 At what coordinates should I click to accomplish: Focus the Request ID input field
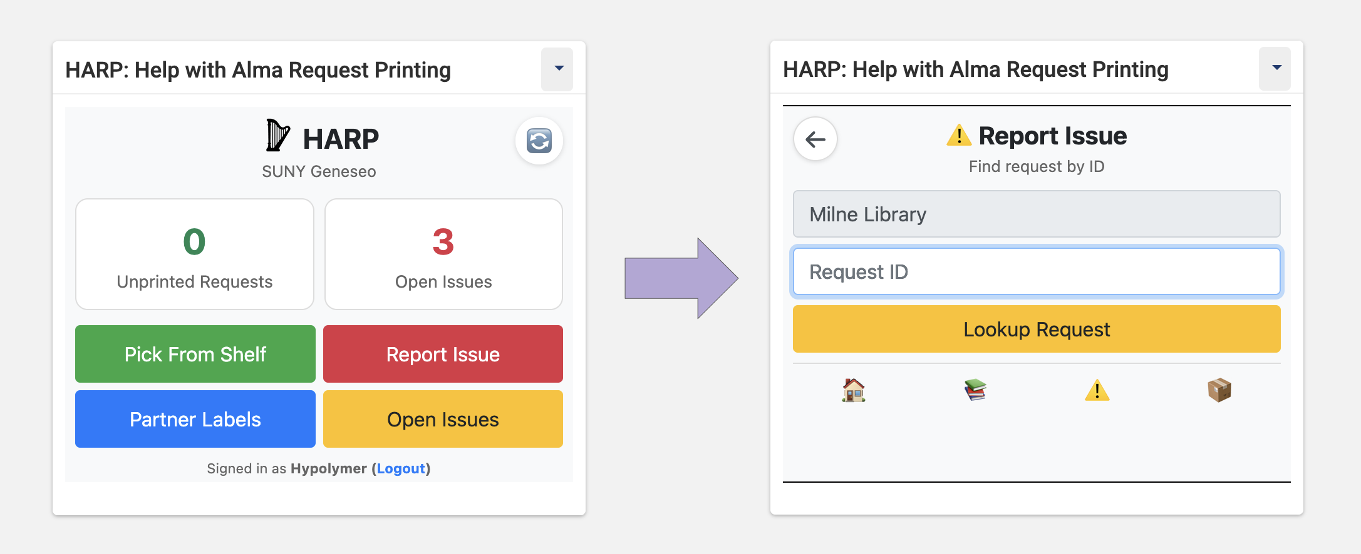point(1037,271)
